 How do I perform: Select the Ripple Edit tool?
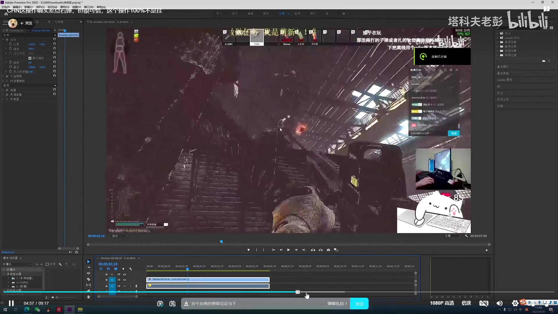coord(89,273)
